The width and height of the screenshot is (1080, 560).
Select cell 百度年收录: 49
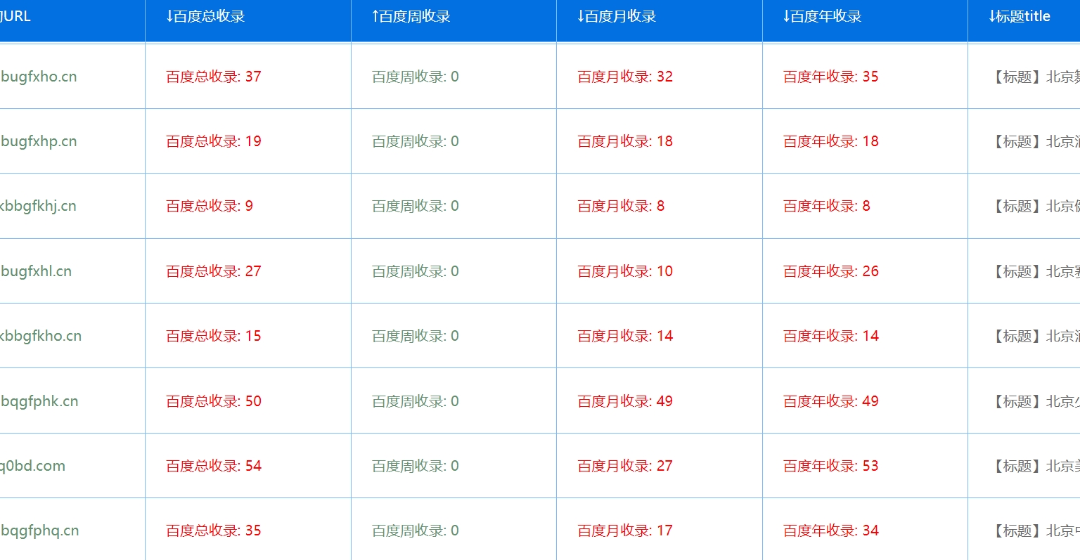click(x=831, y=401)
